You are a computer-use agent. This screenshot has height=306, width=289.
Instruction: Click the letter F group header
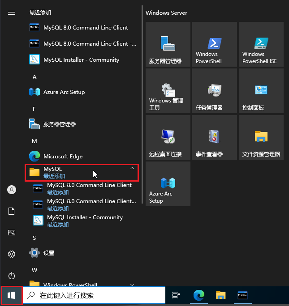(x=34, y=109)
